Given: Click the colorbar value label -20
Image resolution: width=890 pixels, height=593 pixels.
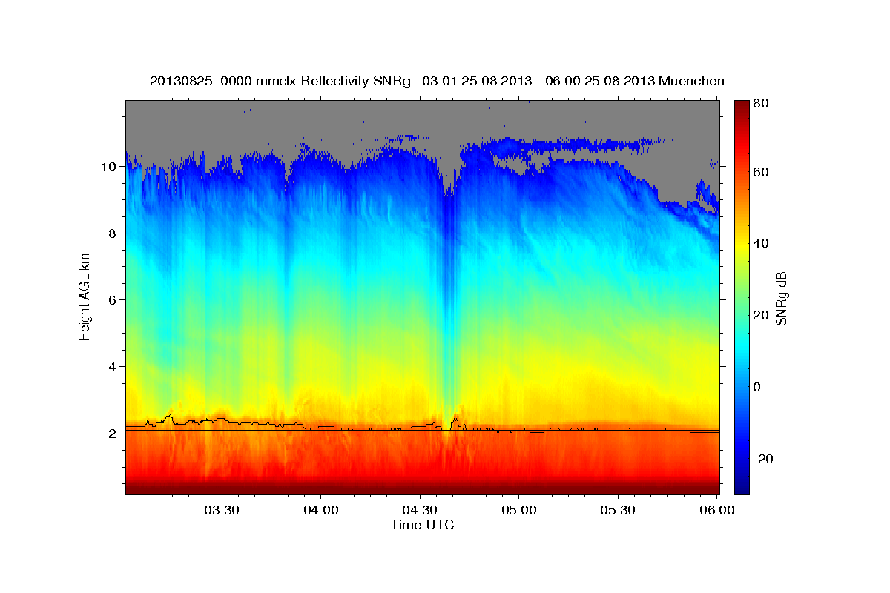Looking at the screenshot, I should [764, 459].
